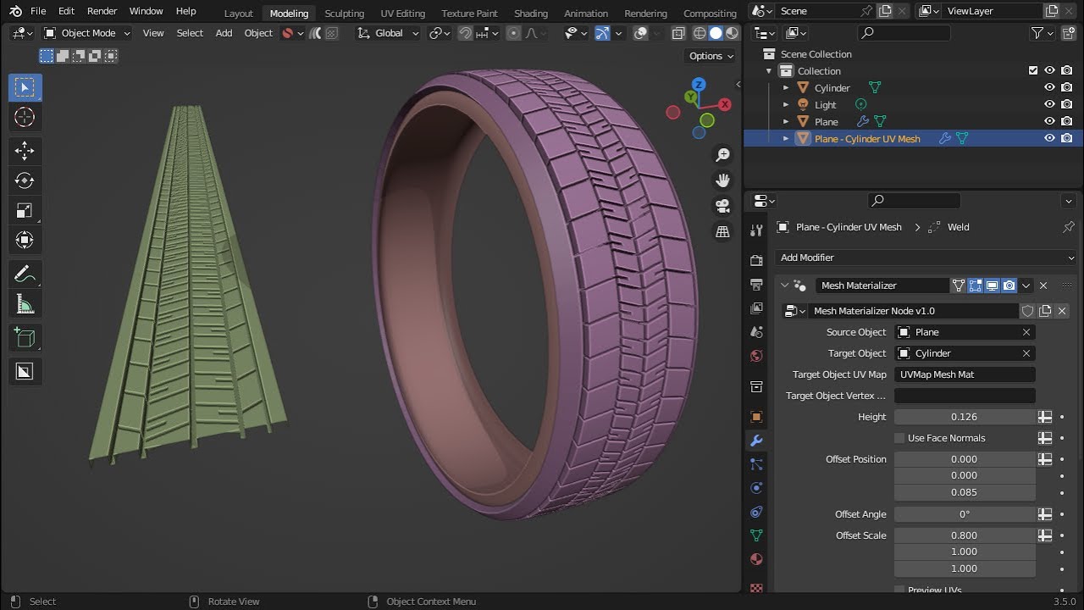Open the World properties globe tab
The image size is (1084, 610).
click(756, 356)
